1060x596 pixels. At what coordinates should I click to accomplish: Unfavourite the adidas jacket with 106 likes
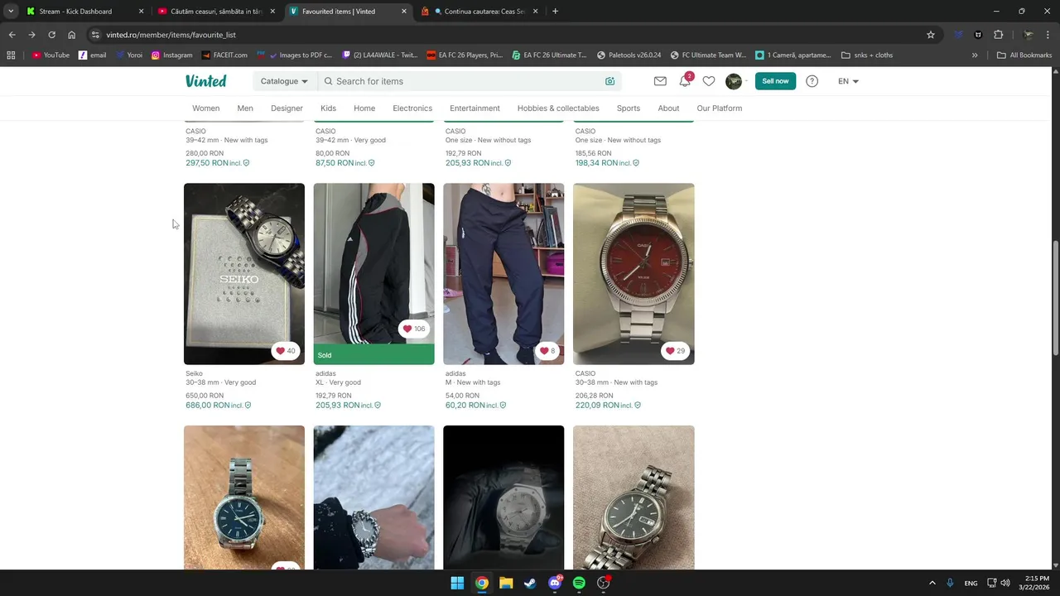coord(413,329)
